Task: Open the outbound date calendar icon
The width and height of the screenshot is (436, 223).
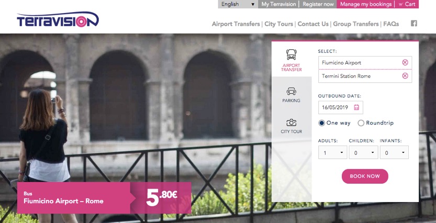Action: (x=356, y=107)
